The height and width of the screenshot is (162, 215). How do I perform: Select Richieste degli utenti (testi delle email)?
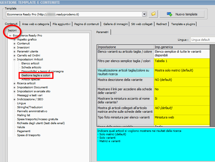tap(41, 123)
